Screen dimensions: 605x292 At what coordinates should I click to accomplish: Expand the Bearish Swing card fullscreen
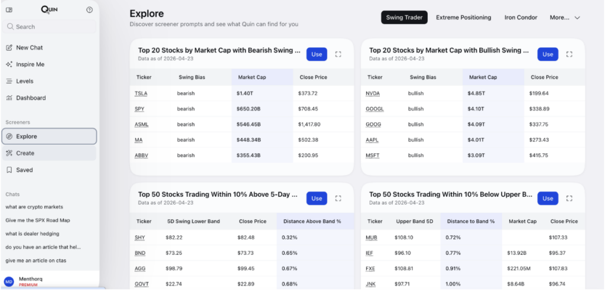(x=338, y=54)
